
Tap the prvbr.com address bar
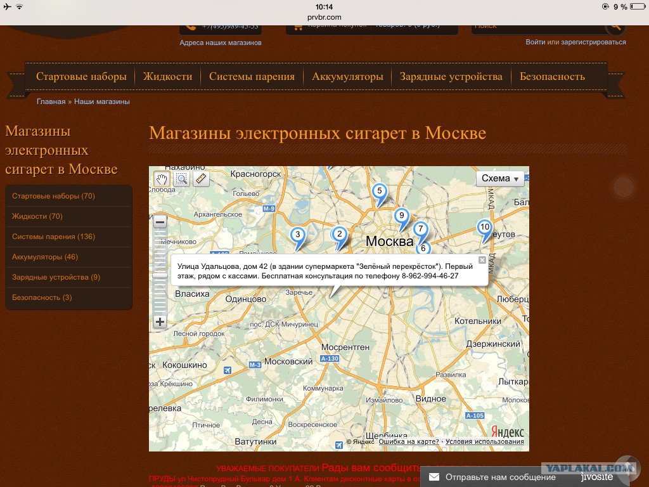[324, 17]
